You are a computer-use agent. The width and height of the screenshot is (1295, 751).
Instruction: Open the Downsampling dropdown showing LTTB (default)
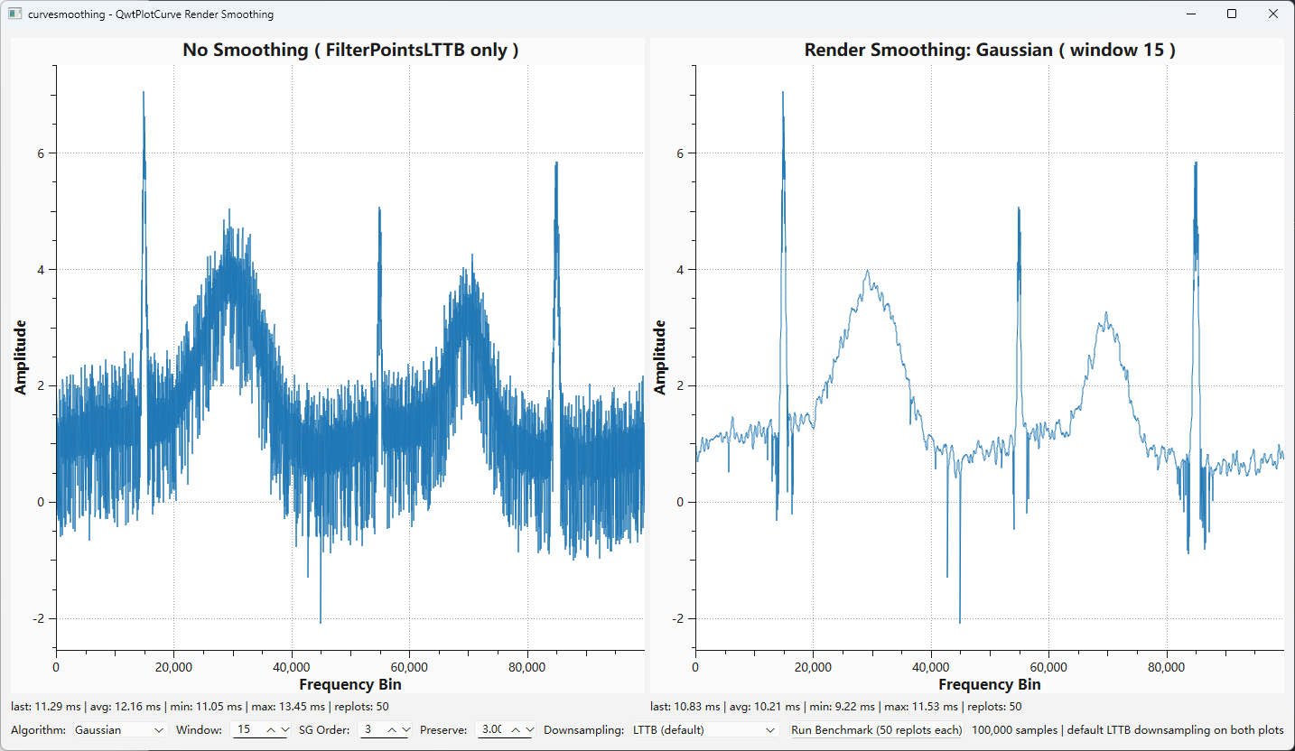click(704, 729)
